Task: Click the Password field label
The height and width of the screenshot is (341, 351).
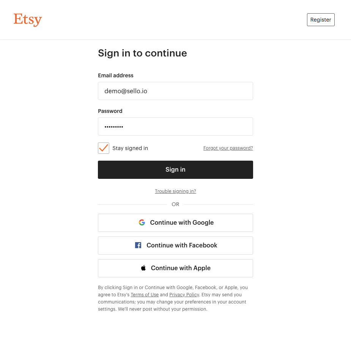Action: click(x=110, y=111)
